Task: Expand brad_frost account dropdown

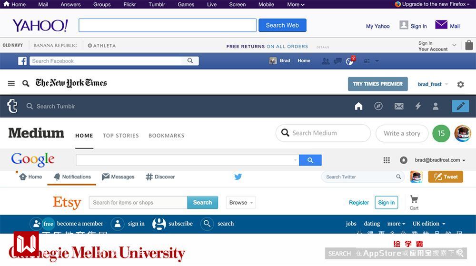Action: pos(433,84)
